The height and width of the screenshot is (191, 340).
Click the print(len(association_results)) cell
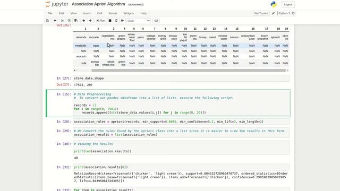(x=181, y=147)
